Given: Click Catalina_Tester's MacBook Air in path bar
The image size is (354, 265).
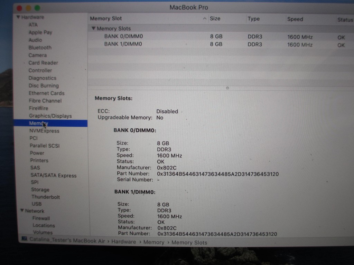Looking at the screenshot, I should click(x=67, y=240).
